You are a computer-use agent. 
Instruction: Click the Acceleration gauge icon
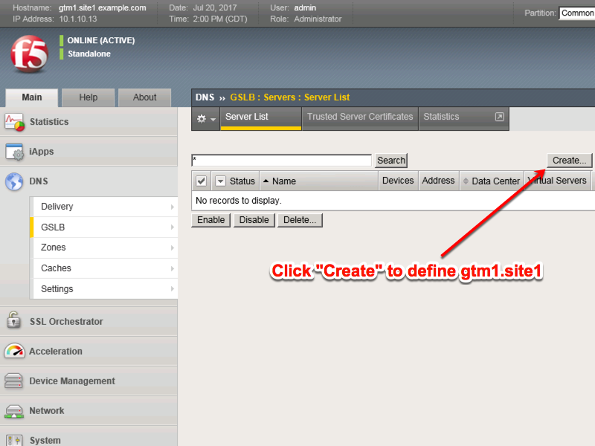(14, 351)
